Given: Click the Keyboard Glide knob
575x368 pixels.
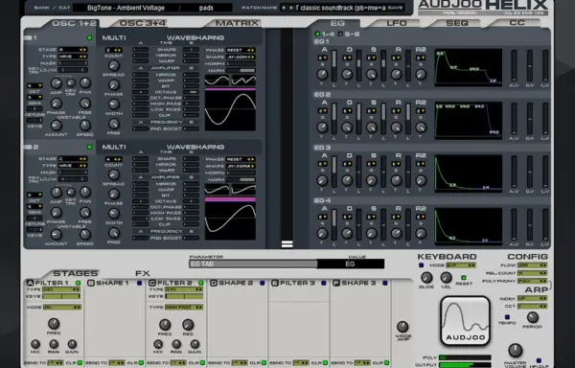Looking at the screenshot, I should point(426,278).
